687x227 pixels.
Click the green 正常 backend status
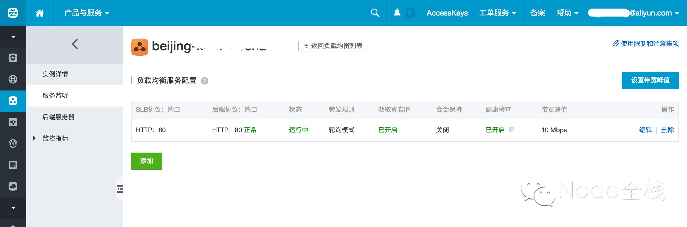point(250,130)
